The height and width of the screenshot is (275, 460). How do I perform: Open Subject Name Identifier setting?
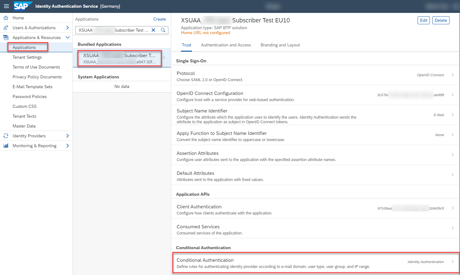click(x=315, y=115)
